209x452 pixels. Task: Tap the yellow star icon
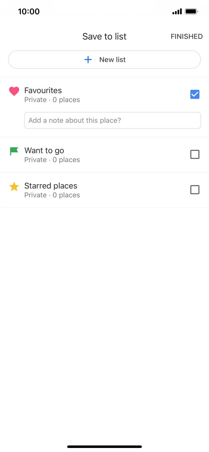[14, 186]
